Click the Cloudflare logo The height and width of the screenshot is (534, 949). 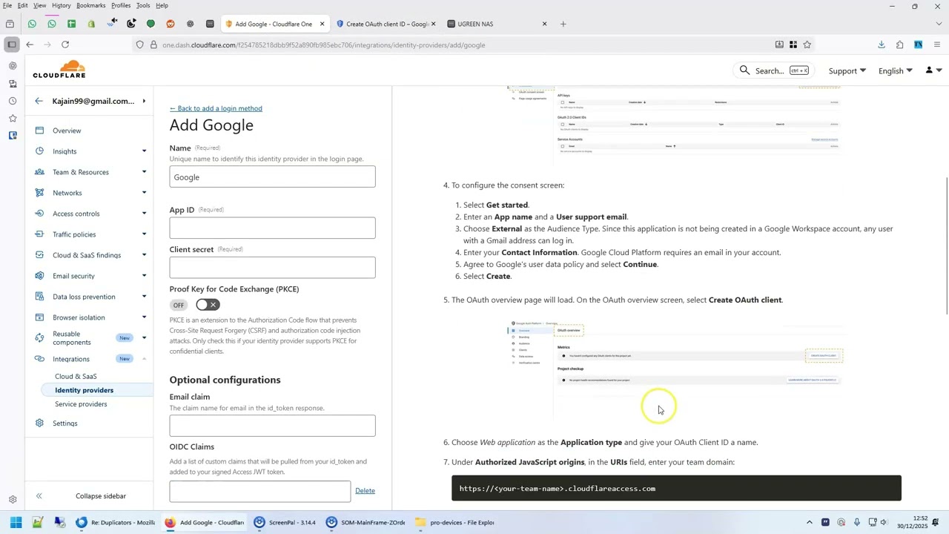pos(59,70)
